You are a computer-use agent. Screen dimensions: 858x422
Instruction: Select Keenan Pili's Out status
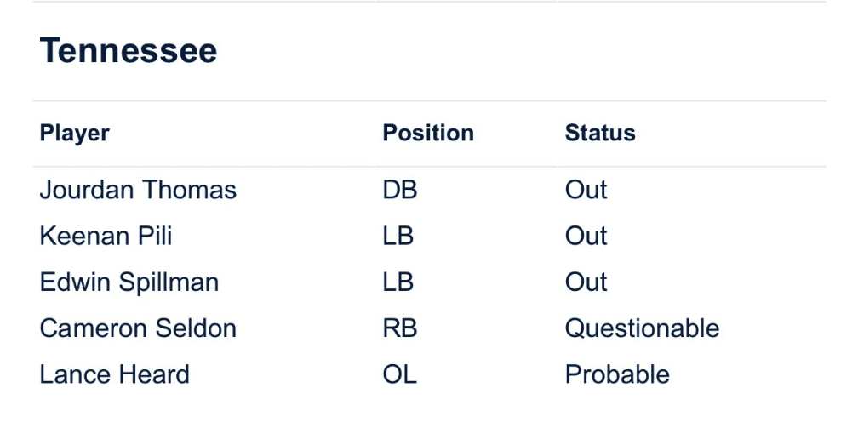586,236
